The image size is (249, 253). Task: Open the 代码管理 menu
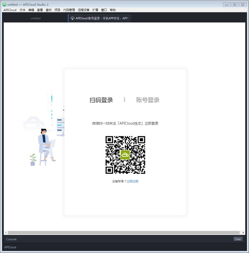69,10
